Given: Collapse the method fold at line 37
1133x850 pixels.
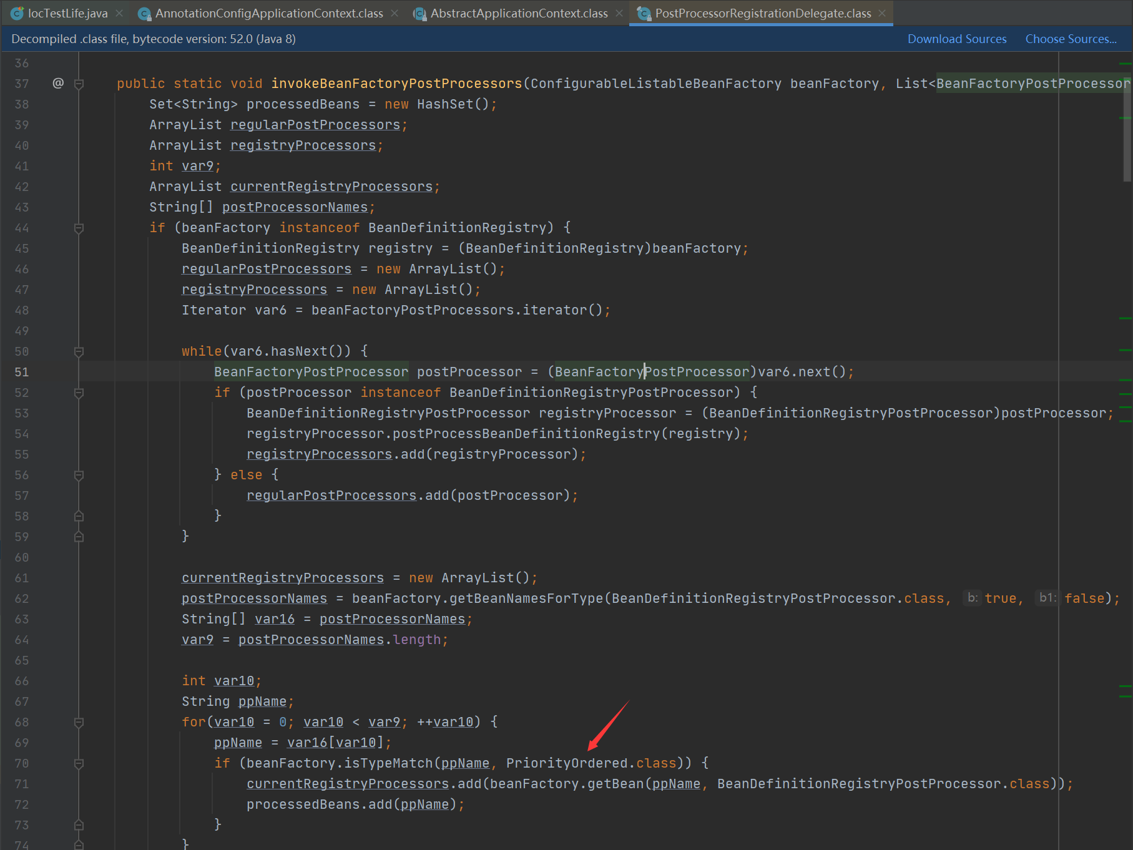Looking at the screenshot, I should [79, 84].
